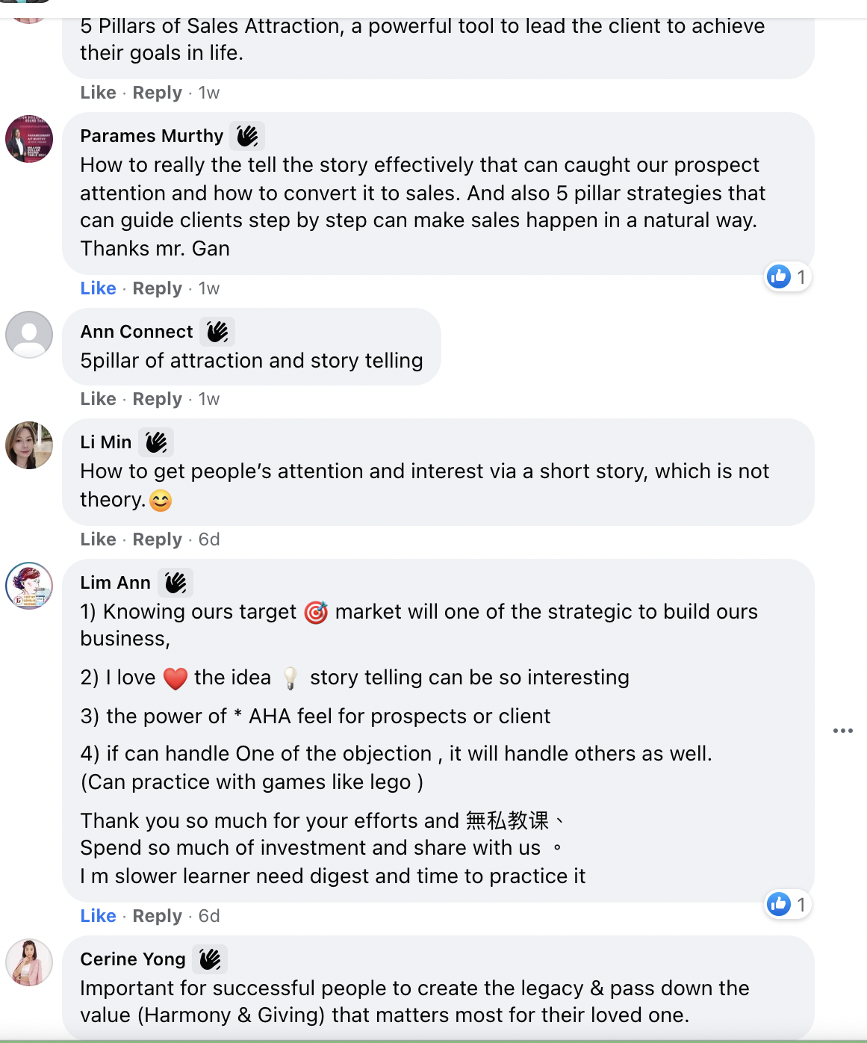
Task: Unlike Lim Ann's comment
Action: point(98,916)
